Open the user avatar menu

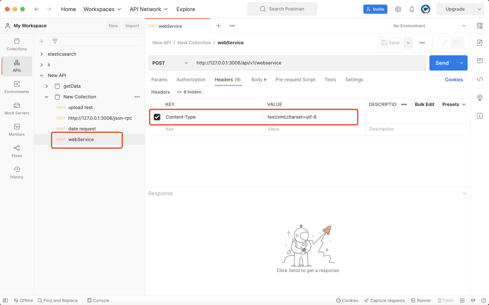426,9
